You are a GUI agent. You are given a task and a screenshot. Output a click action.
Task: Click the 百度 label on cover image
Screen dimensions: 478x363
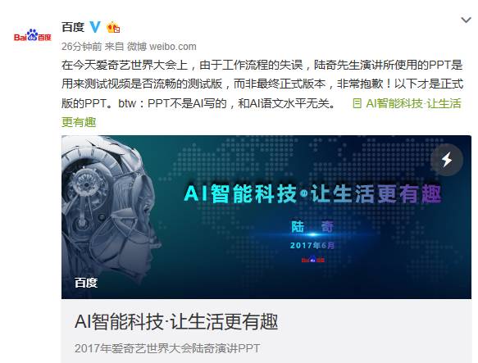coord(86,283)
